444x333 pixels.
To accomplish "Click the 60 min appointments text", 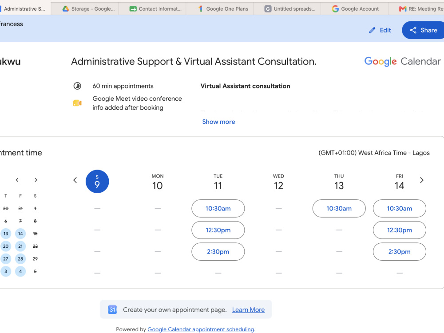I will [x=123, y=86].
